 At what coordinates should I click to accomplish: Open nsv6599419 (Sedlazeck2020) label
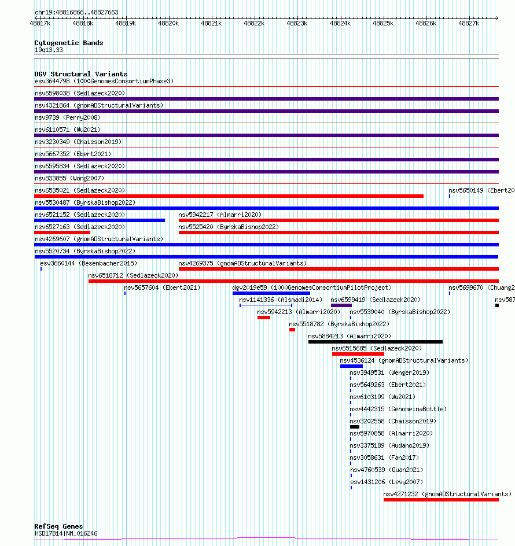pyautogui.click(x=376, y=300)
